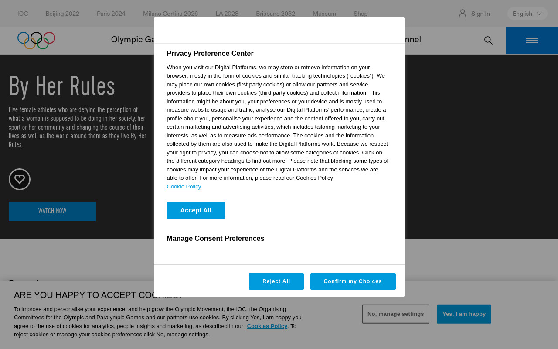This screenshot has width=558, height=349.
Task: Open the LA 2028 link
Action: coord(227,14)
